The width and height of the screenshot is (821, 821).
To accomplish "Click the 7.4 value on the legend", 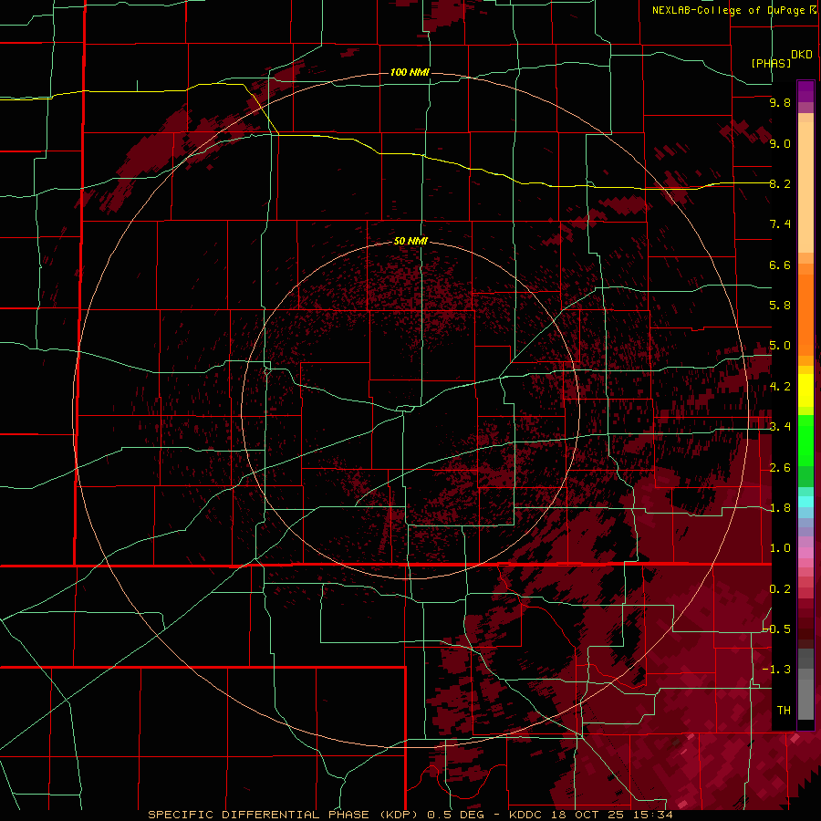I will coord(780,224).
